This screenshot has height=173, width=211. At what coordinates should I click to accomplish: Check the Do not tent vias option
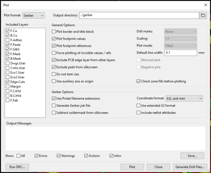click(54, 74)
